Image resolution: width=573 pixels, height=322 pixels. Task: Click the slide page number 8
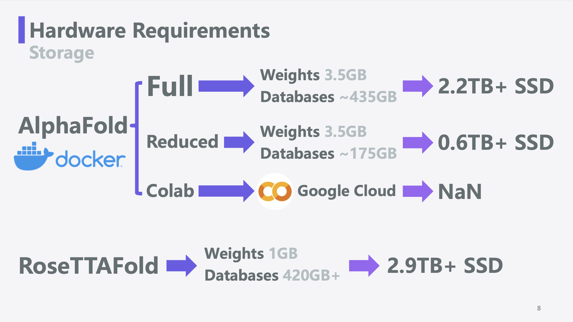(x=539, y=308)
